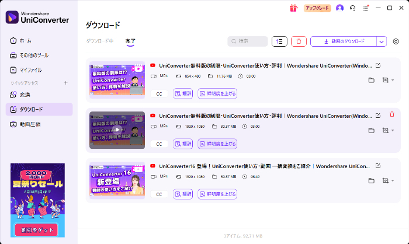Screen dimensions: 409x244
Task: Open add-to tool icon for 50.57 MB video
Action: point(385,180)
